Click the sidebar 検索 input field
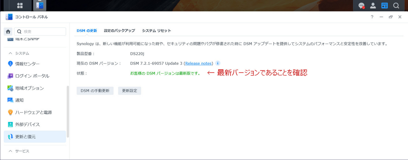Image resolution: width=408 pixels, height=160 pixels. point(40,32)
